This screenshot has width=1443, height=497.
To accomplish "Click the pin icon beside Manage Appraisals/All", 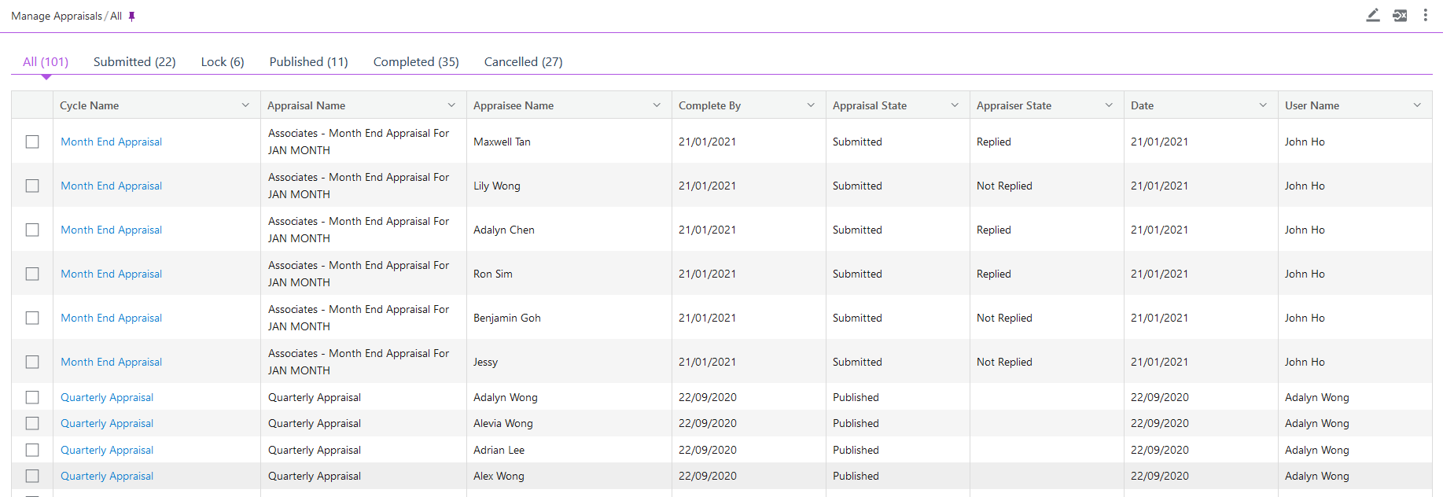I will [x=132, y=17].
